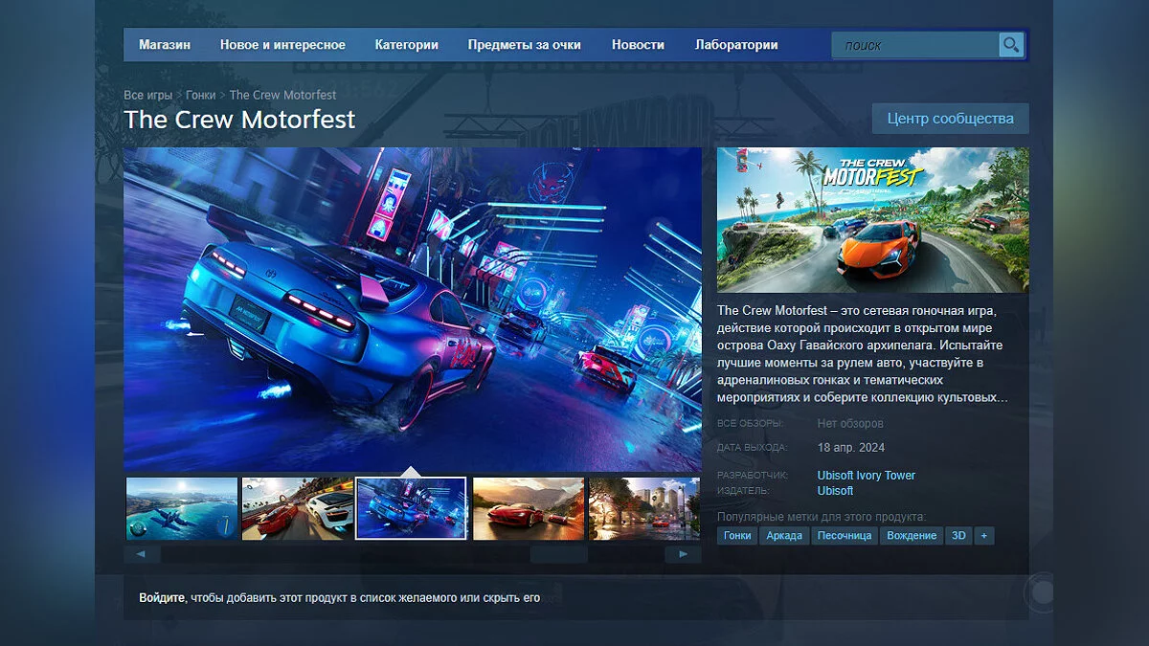Open the Центр сообщества button
1149x646 pixels.
coord(950,119)
